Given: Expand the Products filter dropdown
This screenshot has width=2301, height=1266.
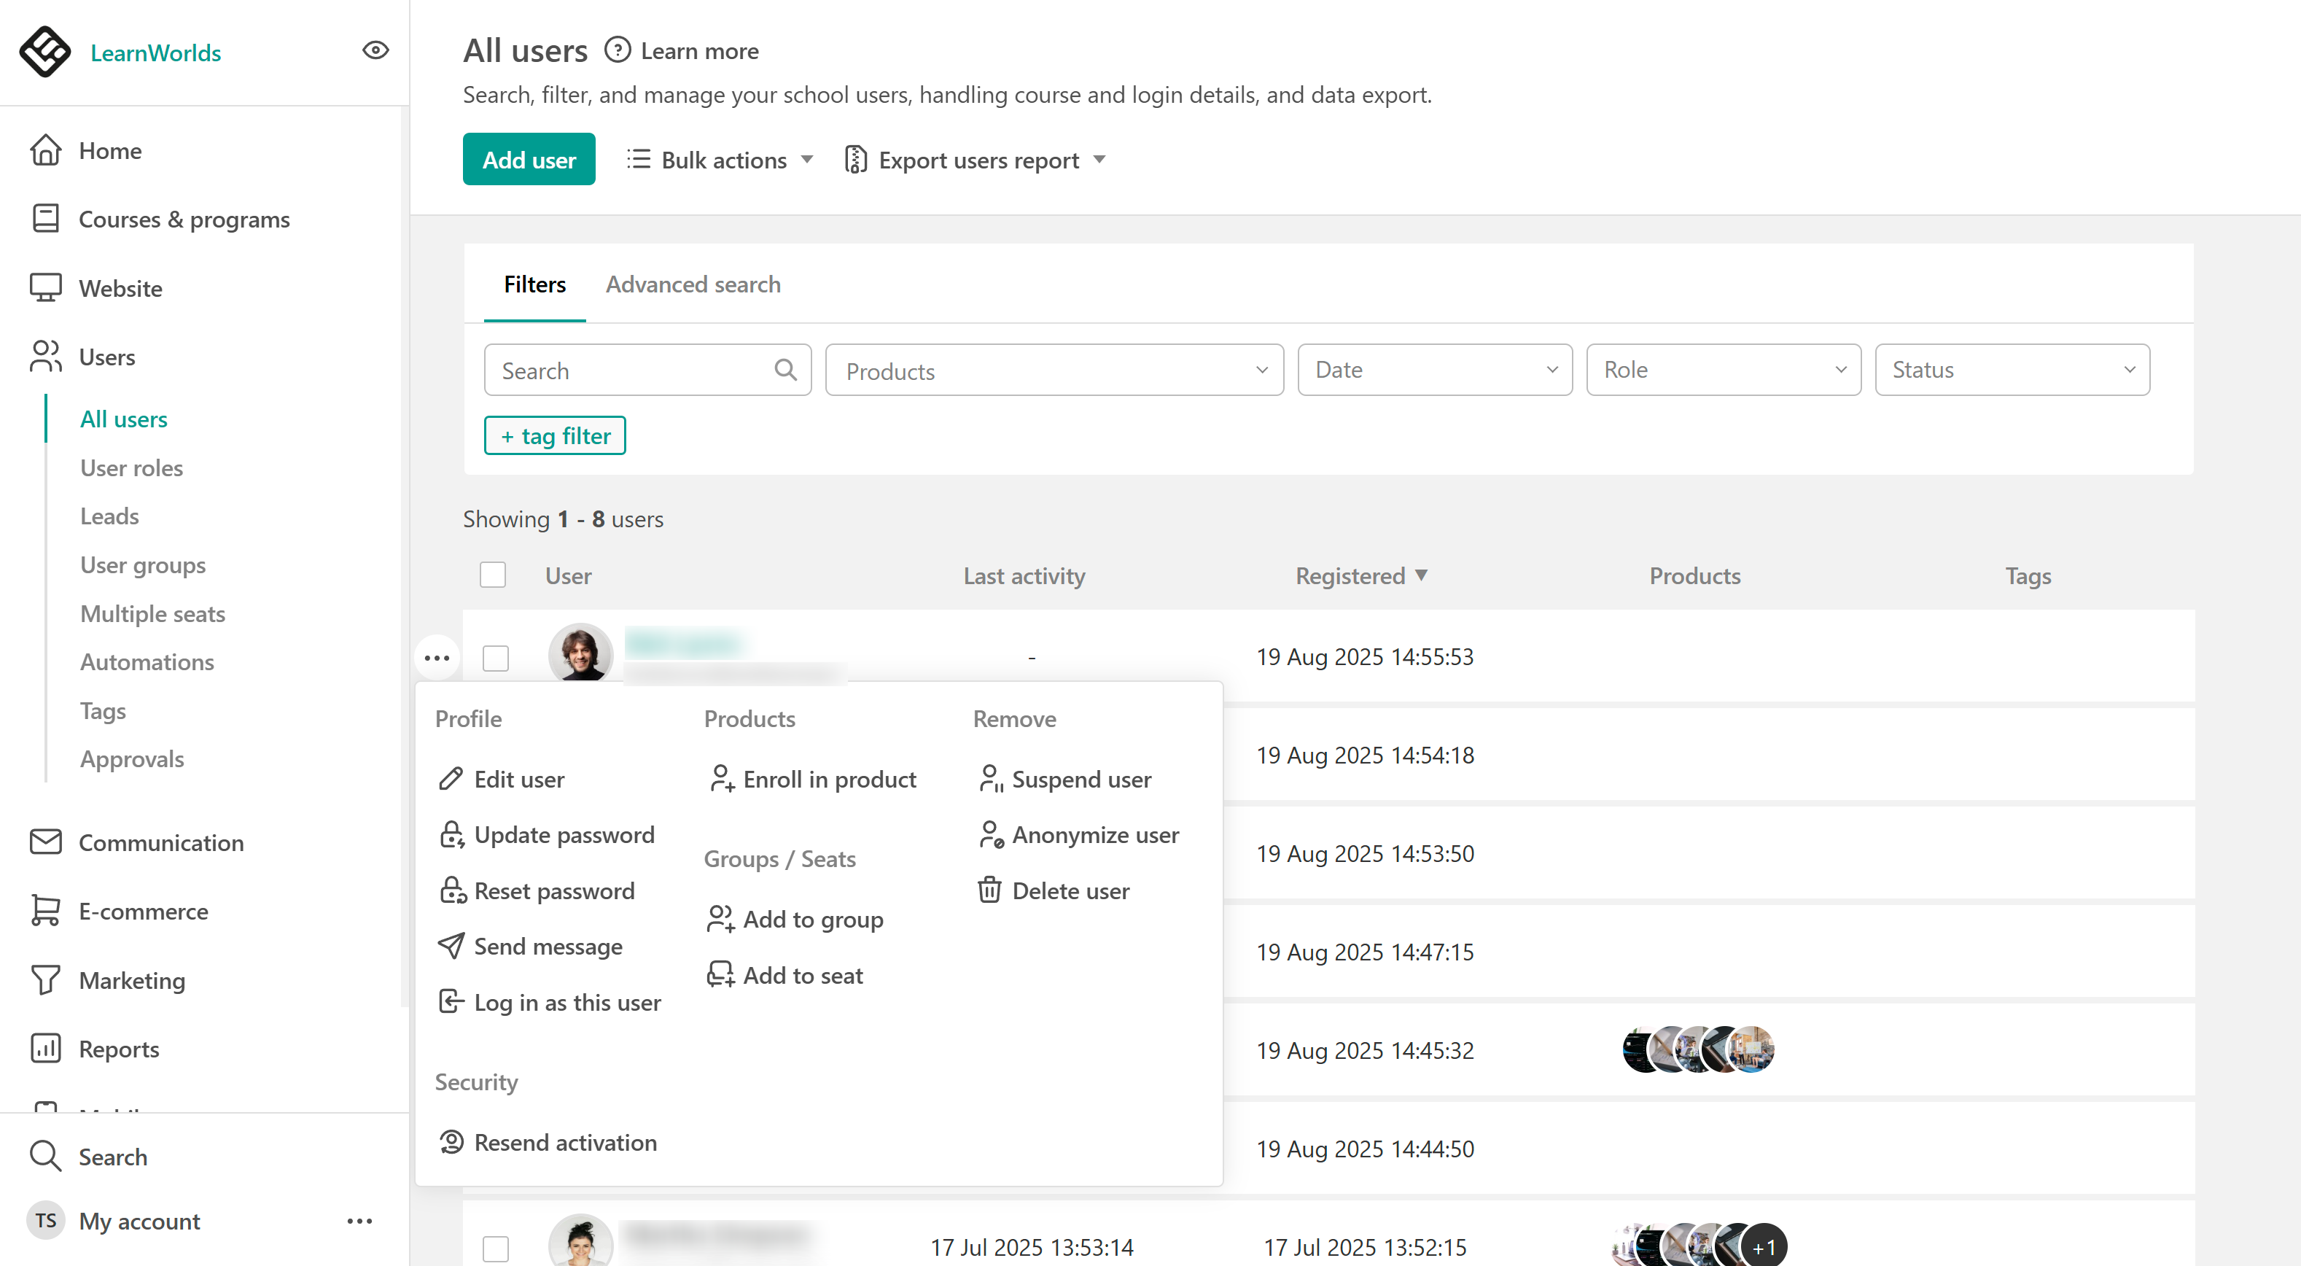Looking at the screenshot, I should pos(1054,370).
